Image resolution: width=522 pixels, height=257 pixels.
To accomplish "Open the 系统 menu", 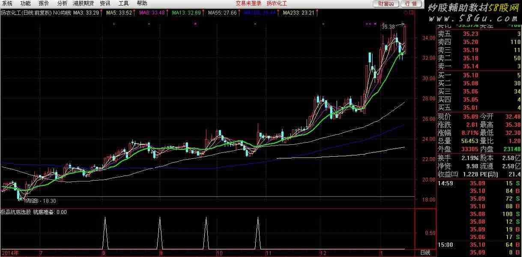I will [7, 3].
